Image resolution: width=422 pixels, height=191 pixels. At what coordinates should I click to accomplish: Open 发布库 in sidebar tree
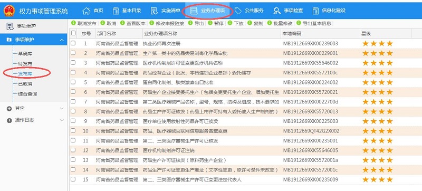[25, 74]
